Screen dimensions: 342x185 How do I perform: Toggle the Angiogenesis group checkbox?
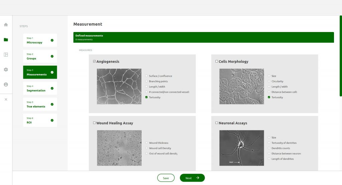pos(94,61)
